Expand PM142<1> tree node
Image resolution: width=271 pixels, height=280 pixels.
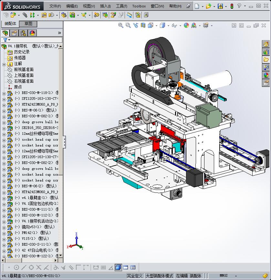point(4,234)
